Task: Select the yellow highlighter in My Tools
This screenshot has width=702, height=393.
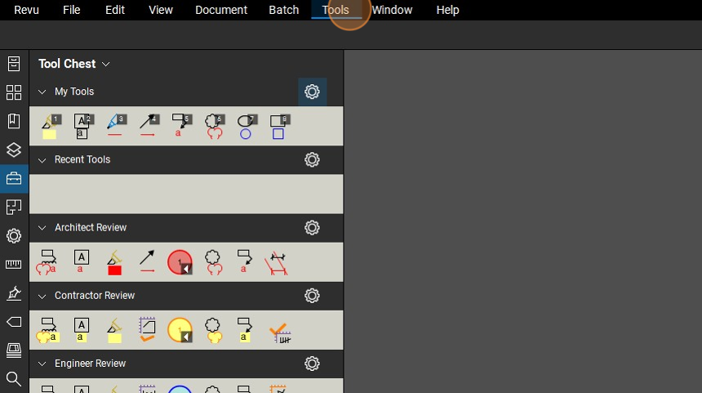Action: point(49,127)
